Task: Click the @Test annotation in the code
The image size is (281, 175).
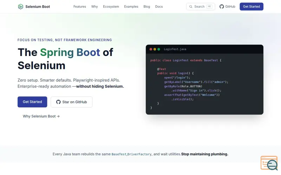Action: point(162,69)
